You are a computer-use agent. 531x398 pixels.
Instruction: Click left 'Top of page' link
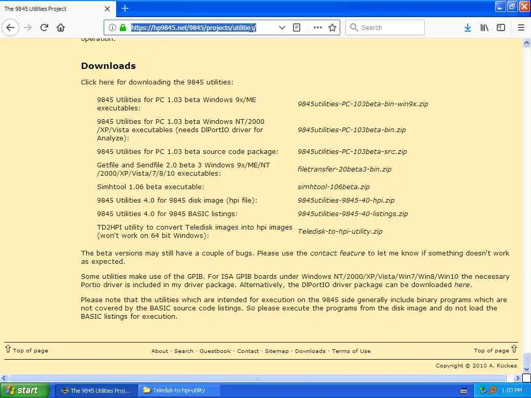(26, 350)
